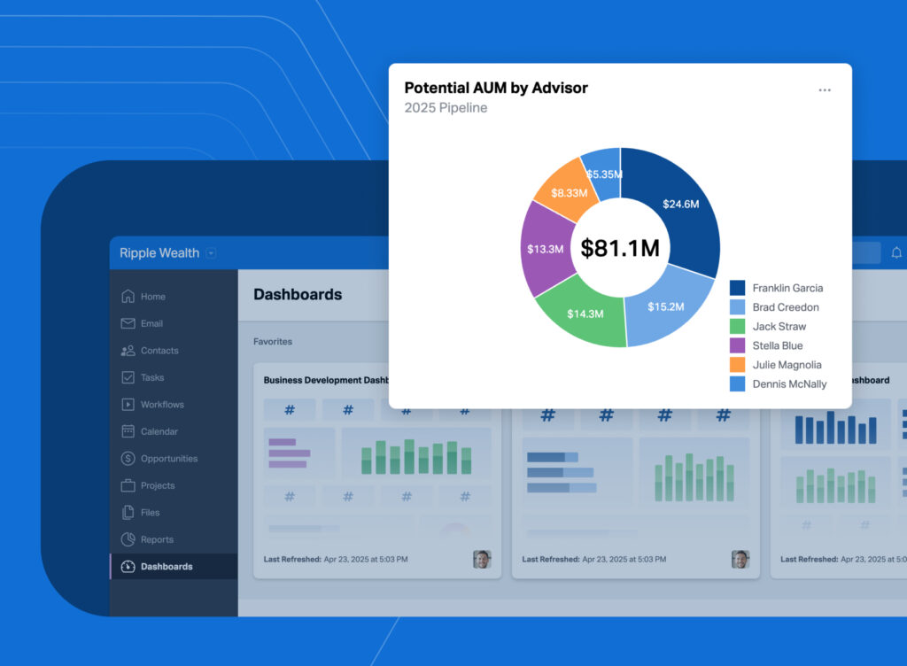This screenshot has height=666, width=907.
Task: Open the Workflows play icon
Action: click(128, 404)
